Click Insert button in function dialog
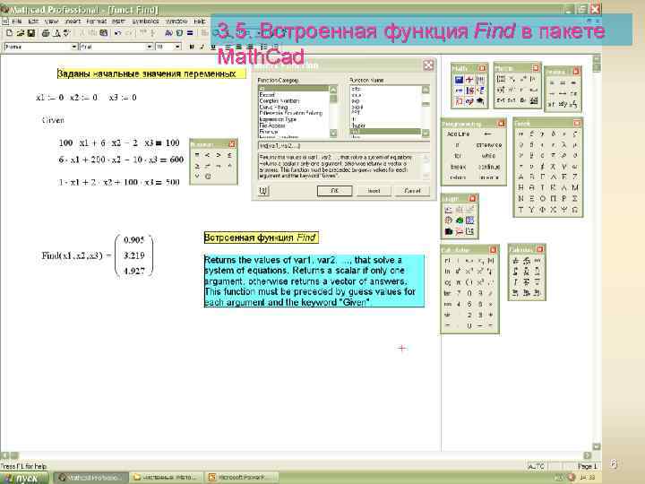Viewport: 645px width, 484px height. point(374,191)
